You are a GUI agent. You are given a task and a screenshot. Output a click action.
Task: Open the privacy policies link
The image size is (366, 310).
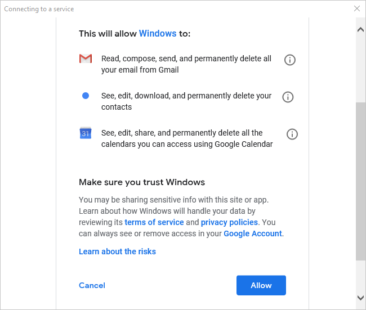pyautogui.click(x=230, y=222)
